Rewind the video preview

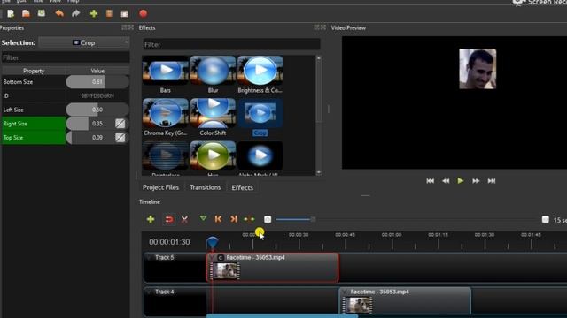(x=446, y=180)
